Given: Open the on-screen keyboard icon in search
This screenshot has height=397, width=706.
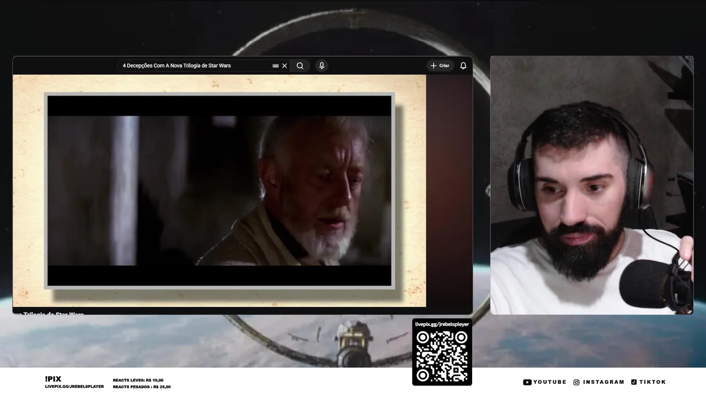Looking at the screenshot, I should pyautogui.click(x=275, y=66).
